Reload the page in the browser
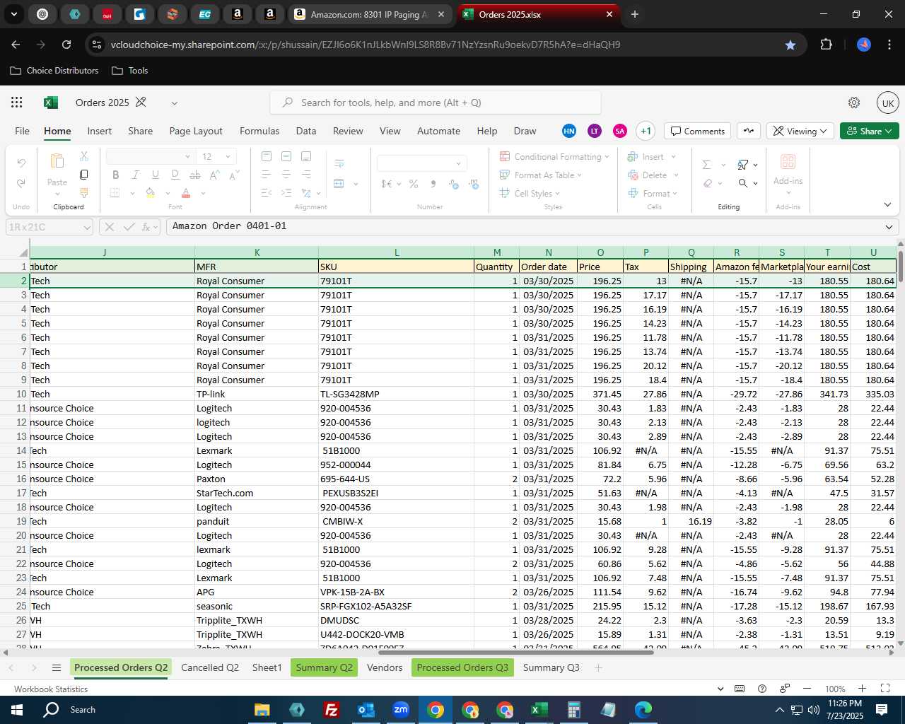905x724 pixels. (66, 45)
